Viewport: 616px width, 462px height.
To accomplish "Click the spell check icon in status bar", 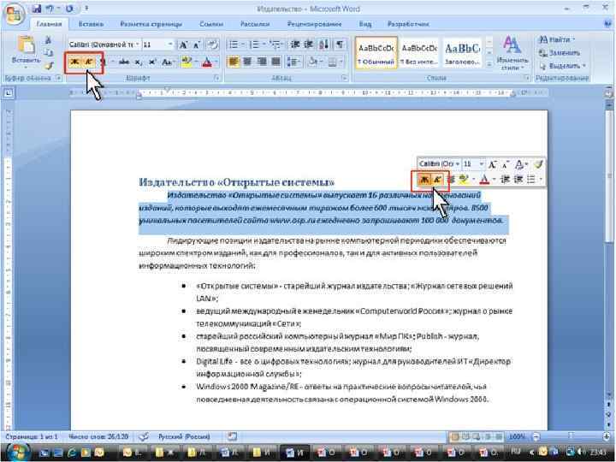I will 145,436.
